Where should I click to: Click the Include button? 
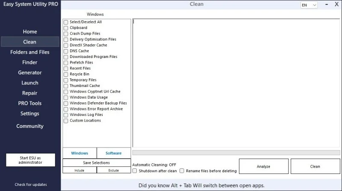pyautogui.click(x=80, y=171)
